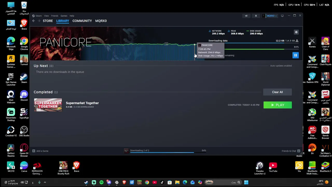332x187 pixels.
Task: Open the STORE tab
Action: [48, 21]
